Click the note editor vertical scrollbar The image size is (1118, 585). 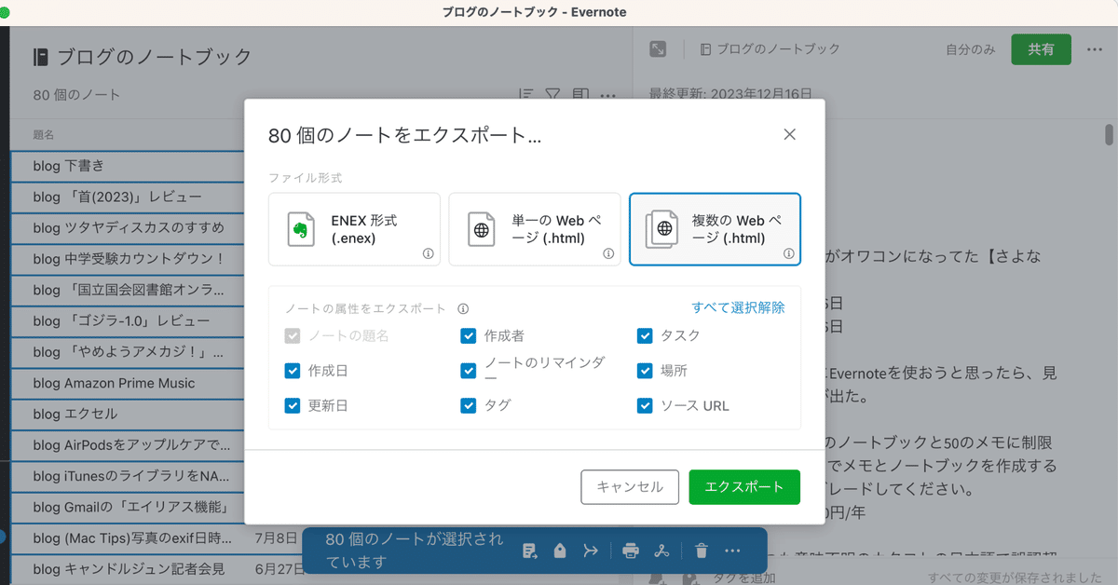click(1109, 135)
